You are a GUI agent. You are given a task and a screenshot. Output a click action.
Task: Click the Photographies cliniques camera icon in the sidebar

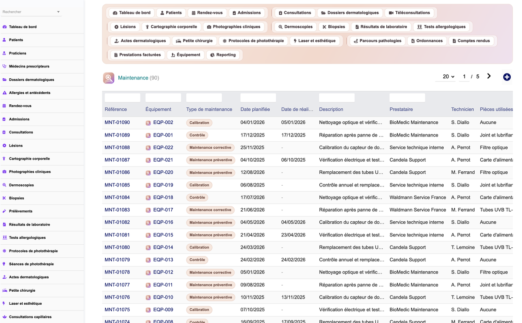tap(4, 172)
